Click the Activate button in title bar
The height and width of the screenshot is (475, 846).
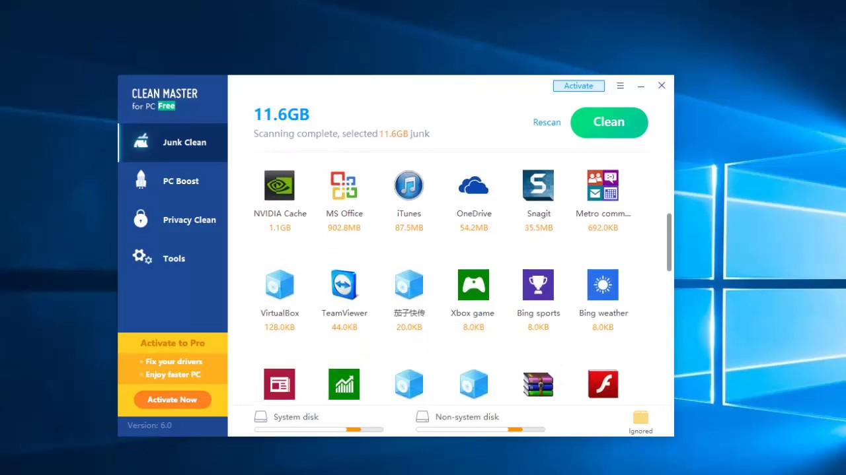[578, 86]
